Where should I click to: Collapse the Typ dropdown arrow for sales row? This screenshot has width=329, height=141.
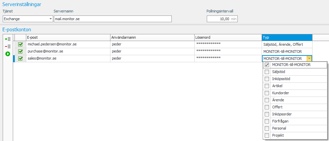[309, 59]
